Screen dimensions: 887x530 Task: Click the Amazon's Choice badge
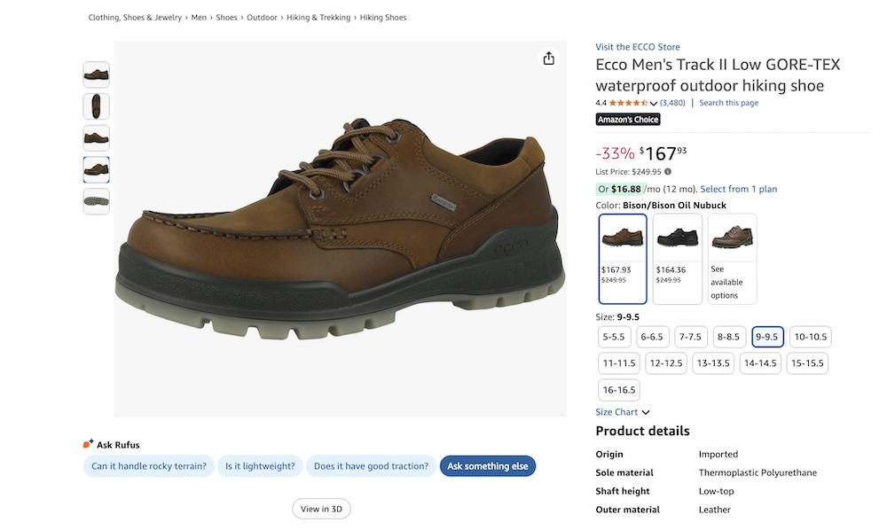pos(627,120)
